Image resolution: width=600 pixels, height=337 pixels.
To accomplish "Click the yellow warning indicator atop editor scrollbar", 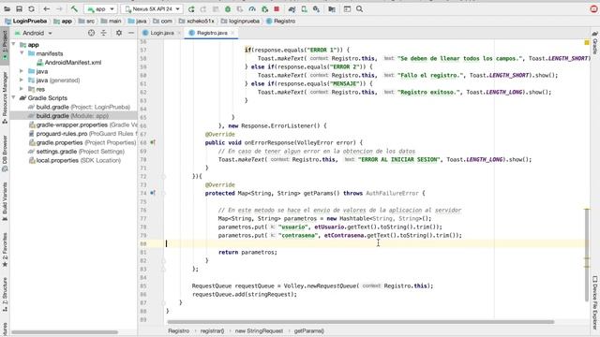I will (587, 42).
